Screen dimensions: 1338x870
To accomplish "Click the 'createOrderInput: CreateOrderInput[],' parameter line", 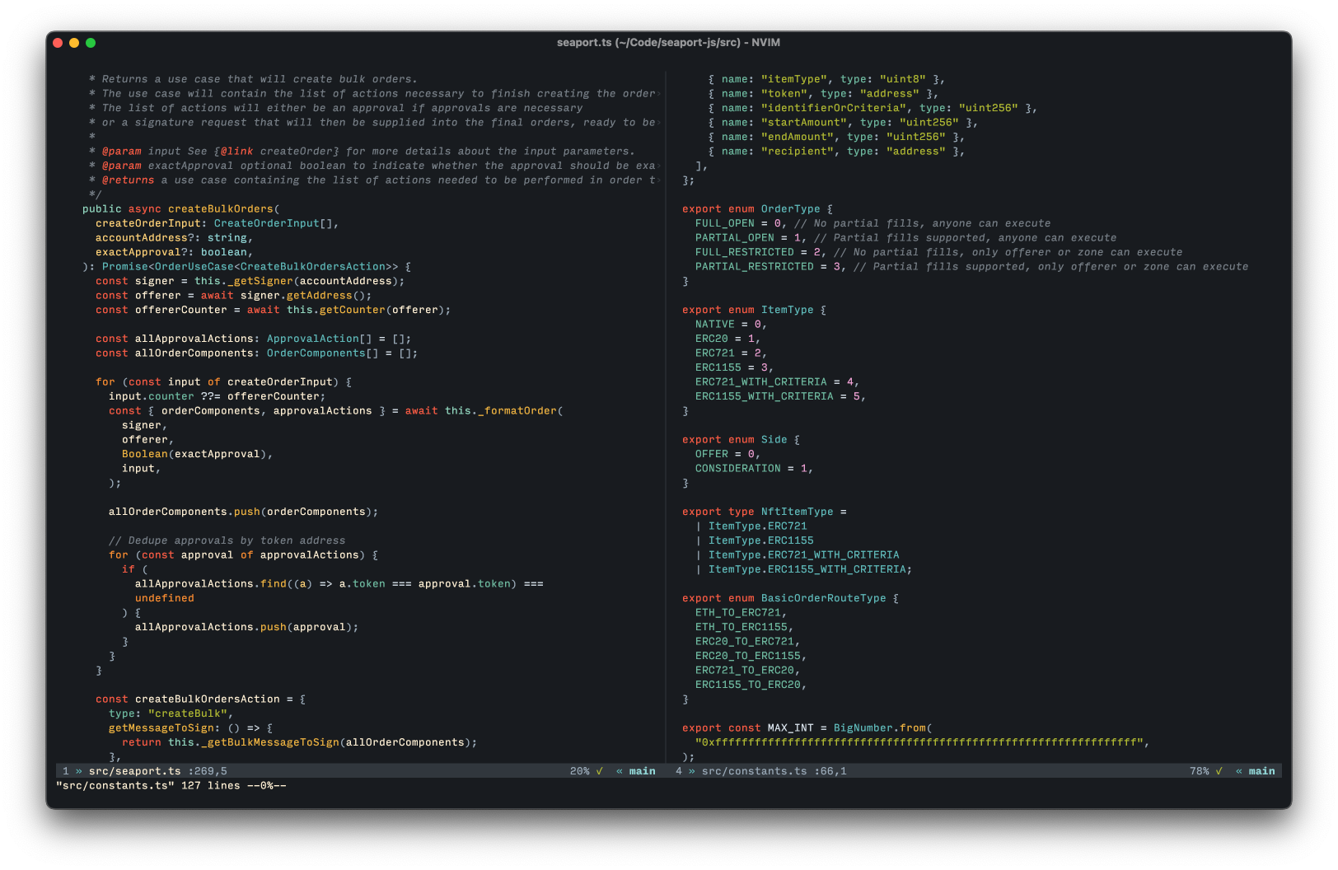I will pyautogui.click(x=218, y=223).
